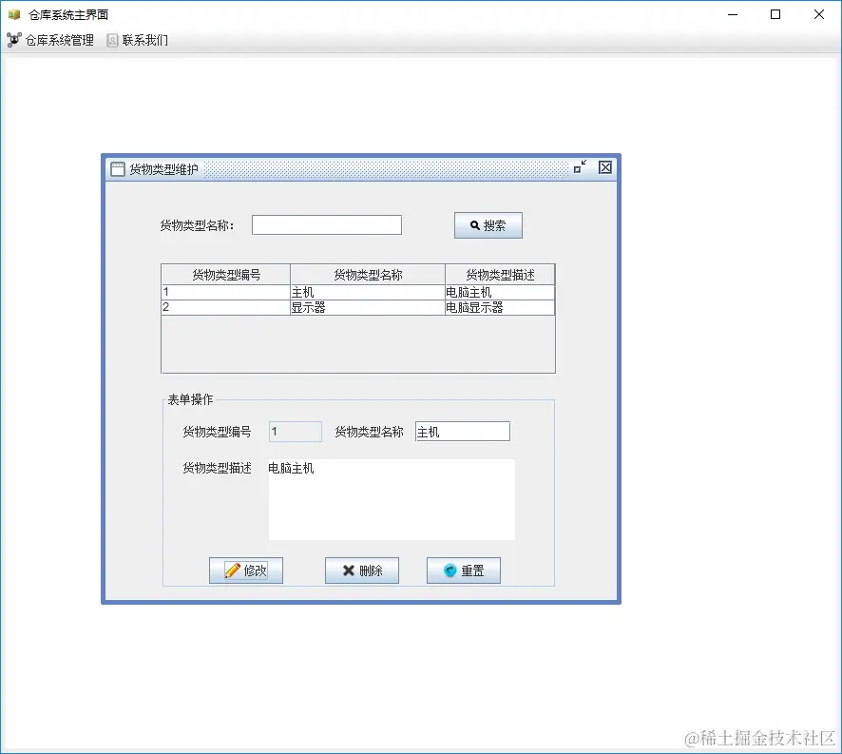Click the gear icon beside 仓库系统管理 menu
842x754 pixels.
[15, 40]
